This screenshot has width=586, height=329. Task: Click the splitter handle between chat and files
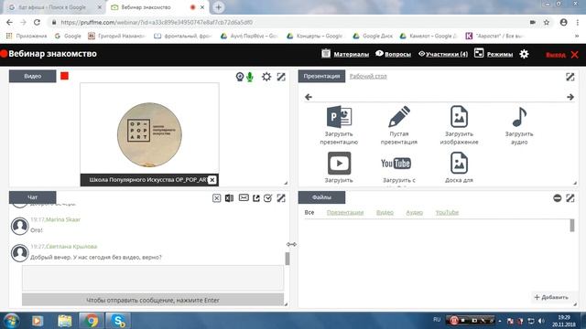291,244
